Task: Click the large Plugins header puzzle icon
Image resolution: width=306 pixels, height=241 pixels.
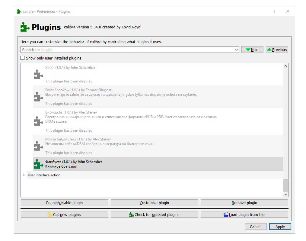Action: (25, 27)
